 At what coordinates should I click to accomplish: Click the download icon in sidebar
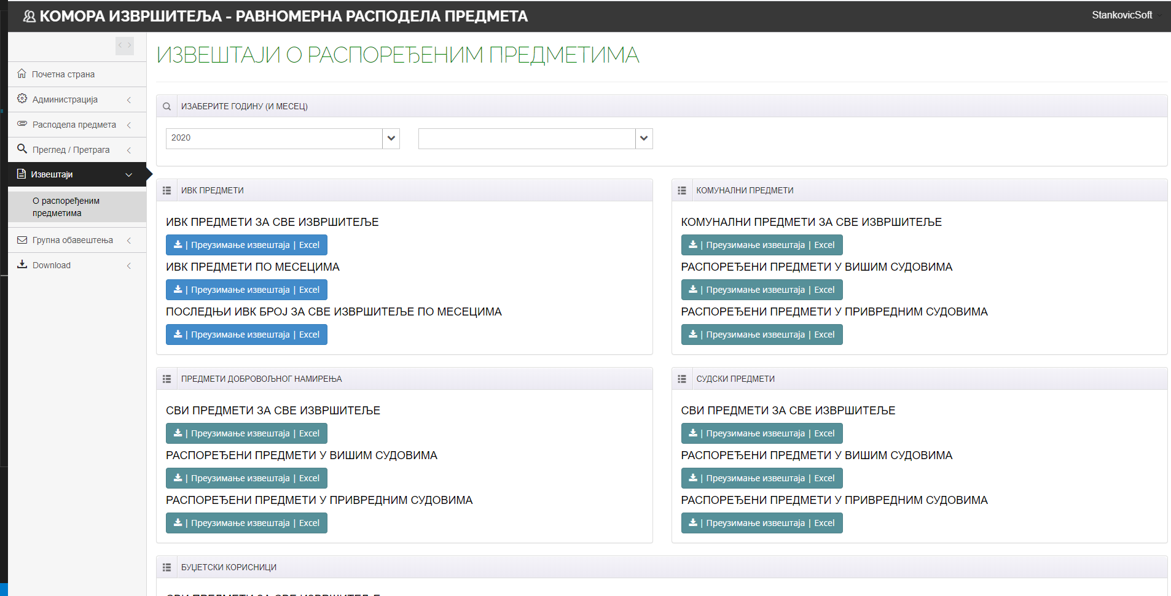pos(22,265)
